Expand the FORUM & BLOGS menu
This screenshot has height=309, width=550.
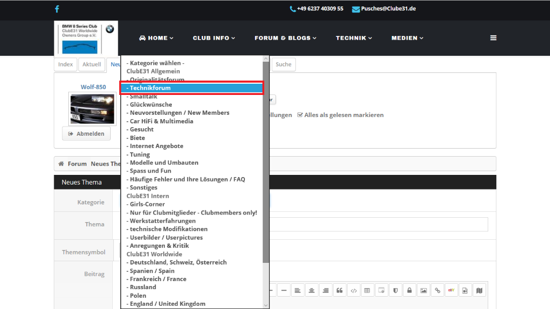tap(285, 38)
